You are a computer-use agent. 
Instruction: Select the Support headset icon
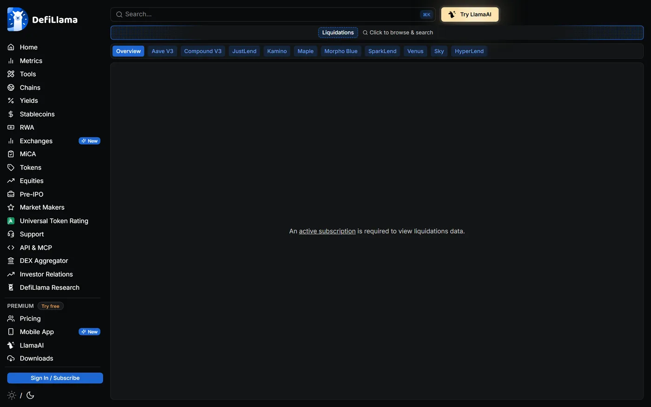click(x=11, y=234)
